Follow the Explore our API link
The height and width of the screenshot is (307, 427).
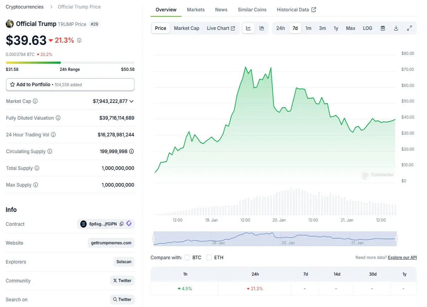402,257
